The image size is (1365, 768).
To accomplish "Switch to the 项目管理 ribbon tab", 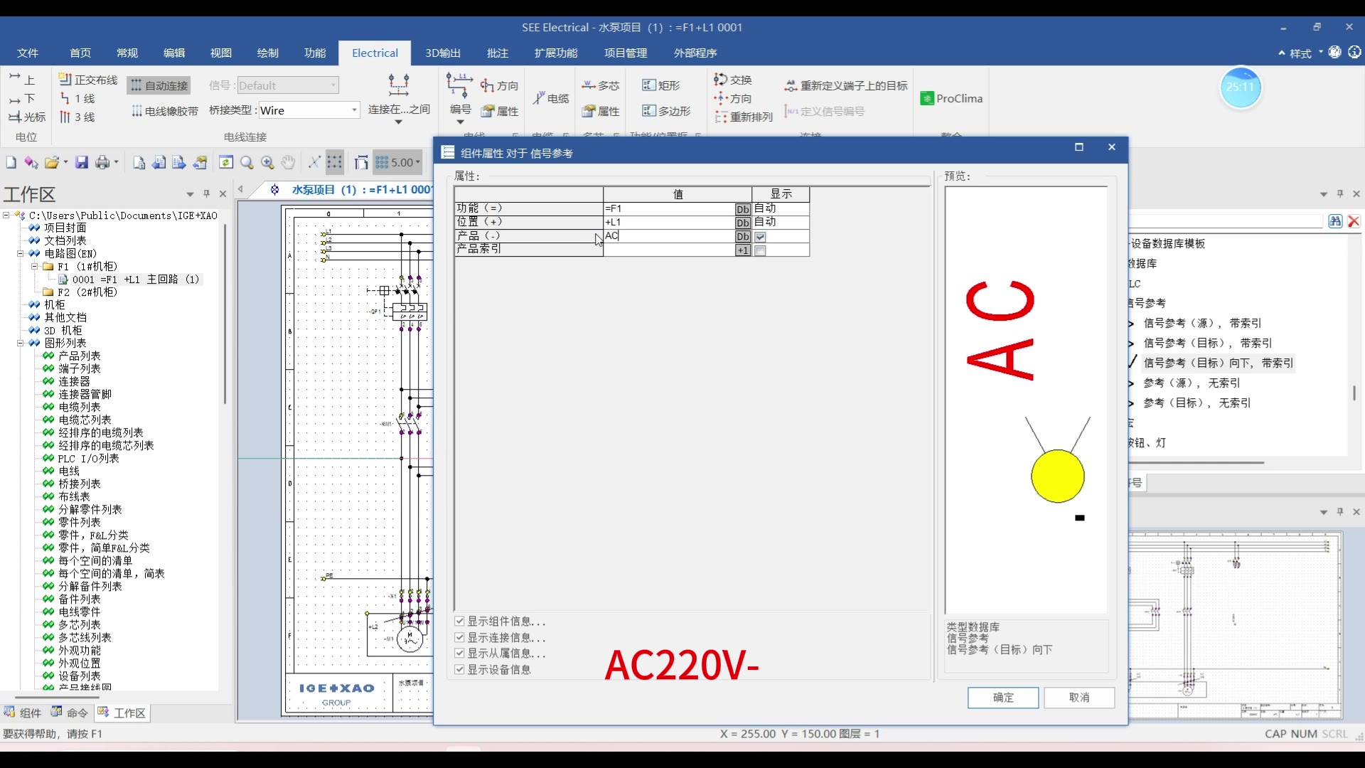I will (626, 53).
